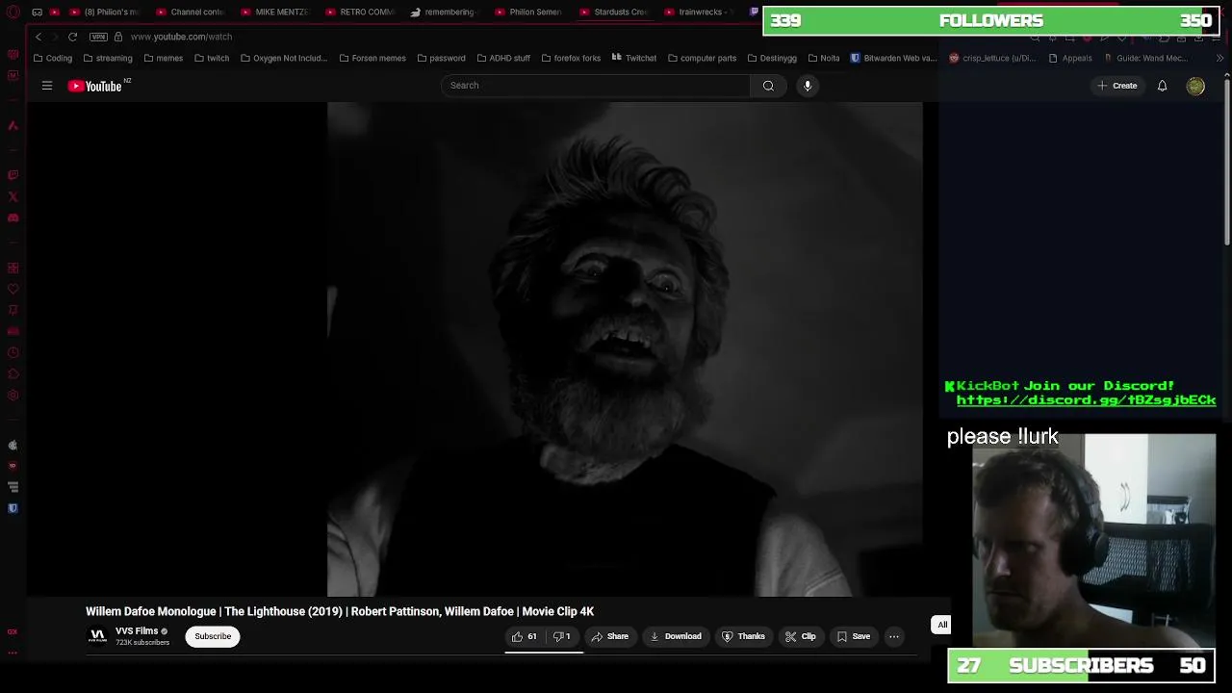
Task: Open the discord.gg invite link
Action: pos(1086,400)
